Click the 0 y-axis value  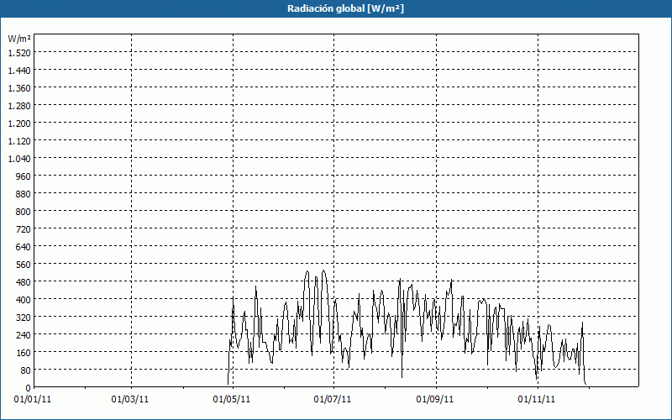pyautogui.click(x=29, y=388)
